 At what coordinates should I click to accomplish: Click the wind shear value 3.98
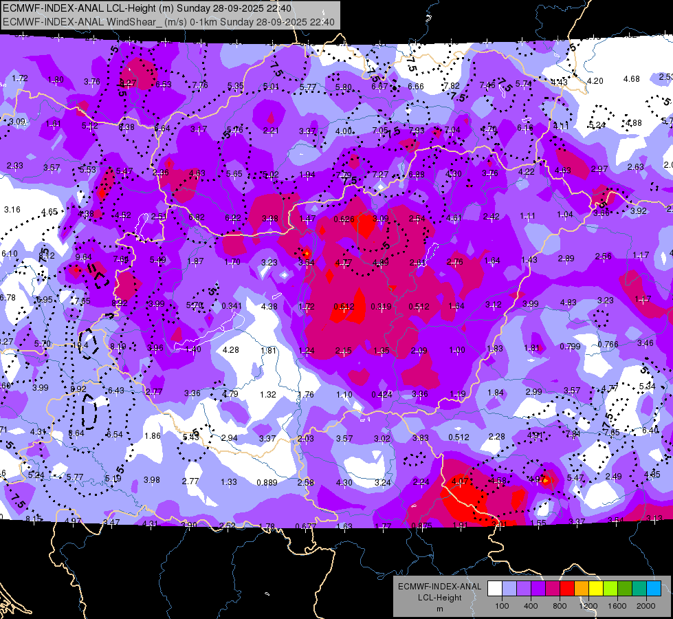click(x=151, y=480)
